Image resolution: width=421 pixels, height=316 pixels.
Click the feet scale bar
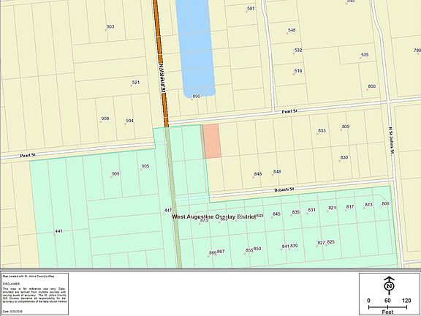[387, 305]
